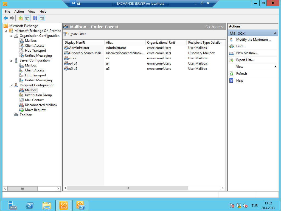Screen dimensions: 281x211
Task: Open the Exchange Management Shell from the taskbar
Action: (x=80, y=205)
